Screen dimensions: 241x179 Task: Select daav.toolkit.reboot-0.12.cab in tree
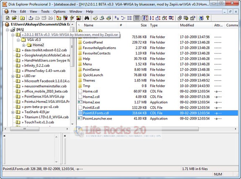(46, 50)
